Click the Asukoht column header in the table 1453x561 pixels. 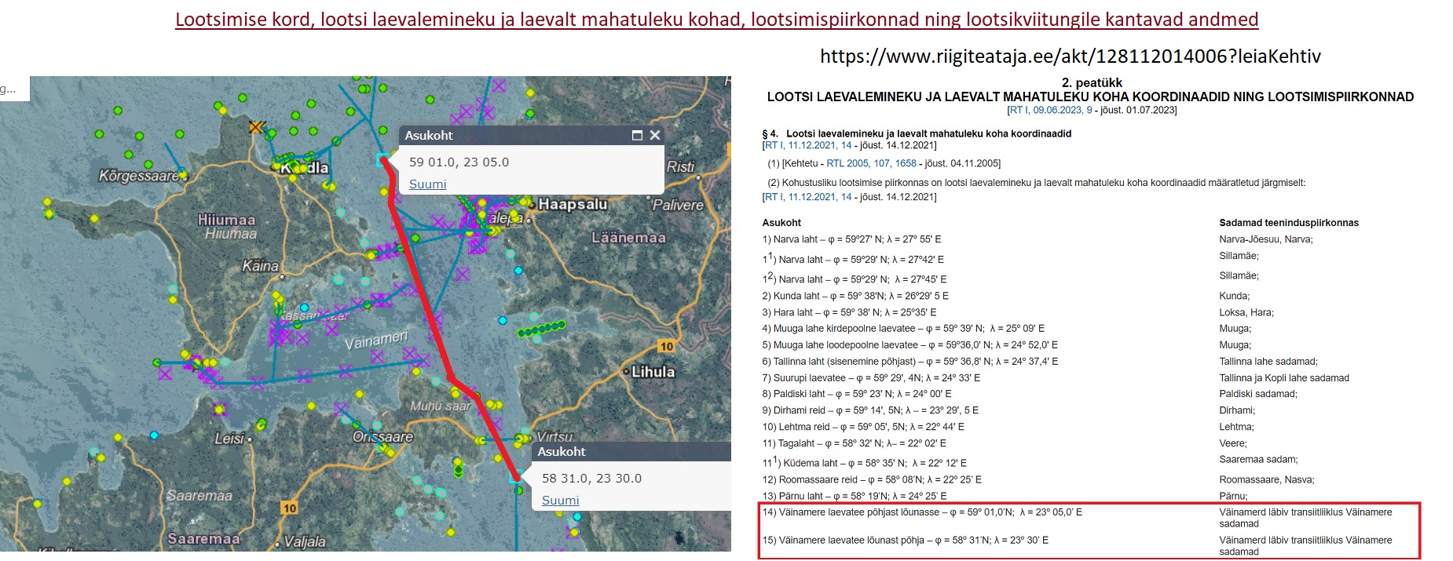point(781,223)
